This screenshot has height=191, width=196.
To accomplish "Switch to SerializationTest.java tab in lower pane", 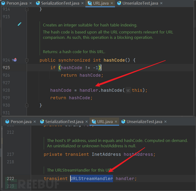I will coord(64,122).
